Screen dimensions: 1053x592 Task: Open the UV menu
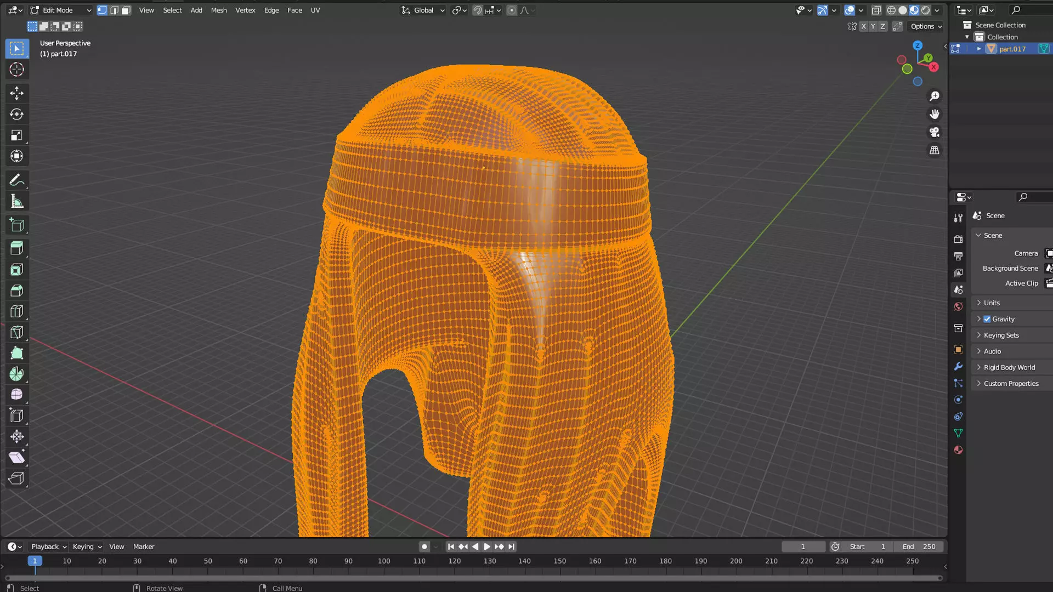[315, 10]
